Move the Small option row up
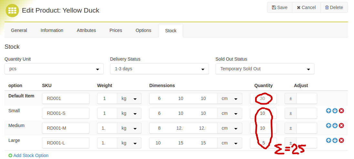Image resolution: width=354 pixels, height=159 pixels. click(x=328, y=111)
